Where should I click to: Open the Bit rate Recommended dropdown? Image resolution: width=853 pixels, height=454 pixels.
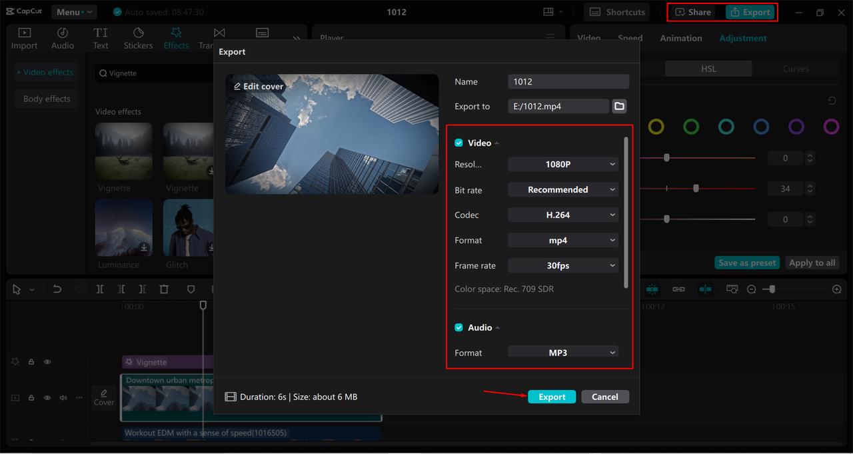pyautogui.click(x=563, y=189)
